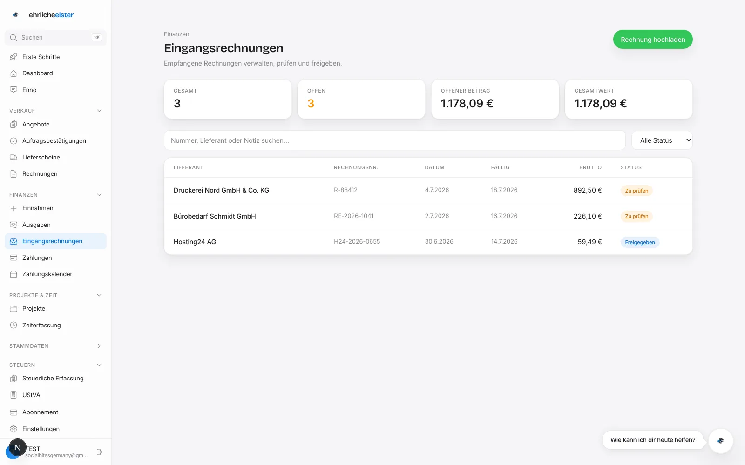Image resolution: width=745 pixels, height=465 pixels.
Task: Open the Druckerei Nord GmbH & Co. KG invoice
Action: (x=428, y=190)
